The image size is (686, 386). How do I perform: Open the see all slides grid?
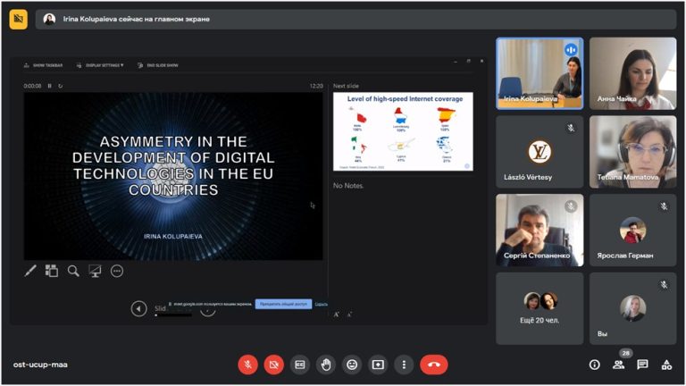click(x=52, y=272)
